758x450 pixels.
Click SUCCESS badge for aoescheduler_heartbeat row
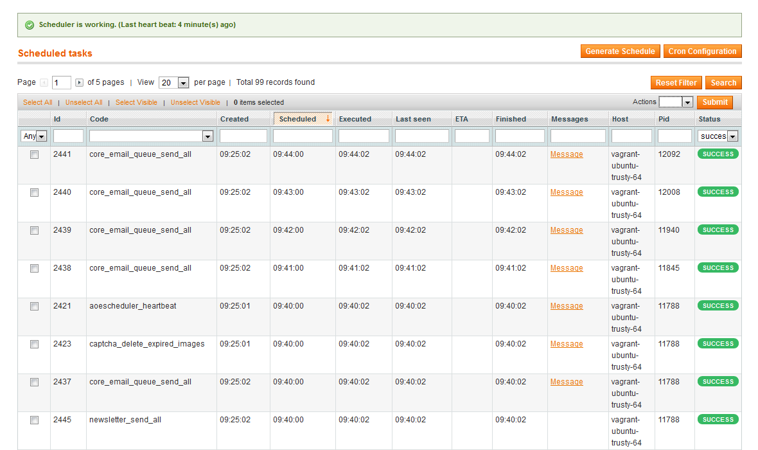718,306
